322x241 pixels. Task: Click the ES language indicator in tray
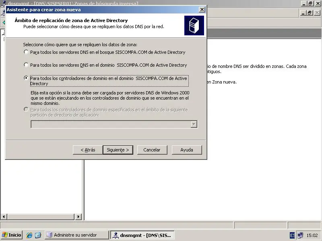292,235
